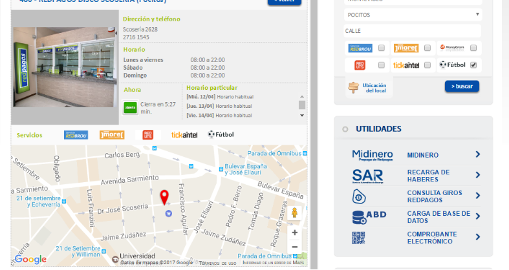This screenshot has height=270, width=509.
Task: Click the buscar search button
Action: coord(462,86)
